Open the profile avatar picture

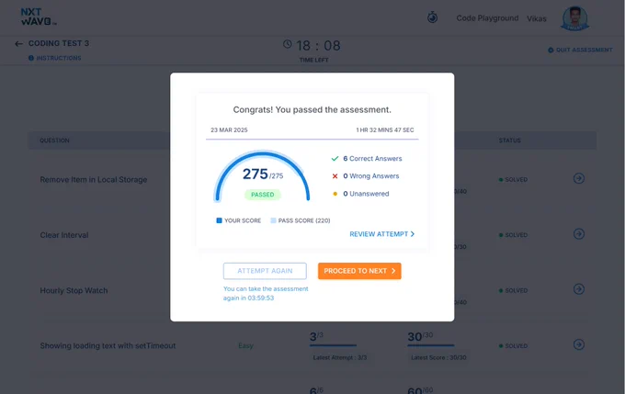pyautogui.click(x=574, y=18)
